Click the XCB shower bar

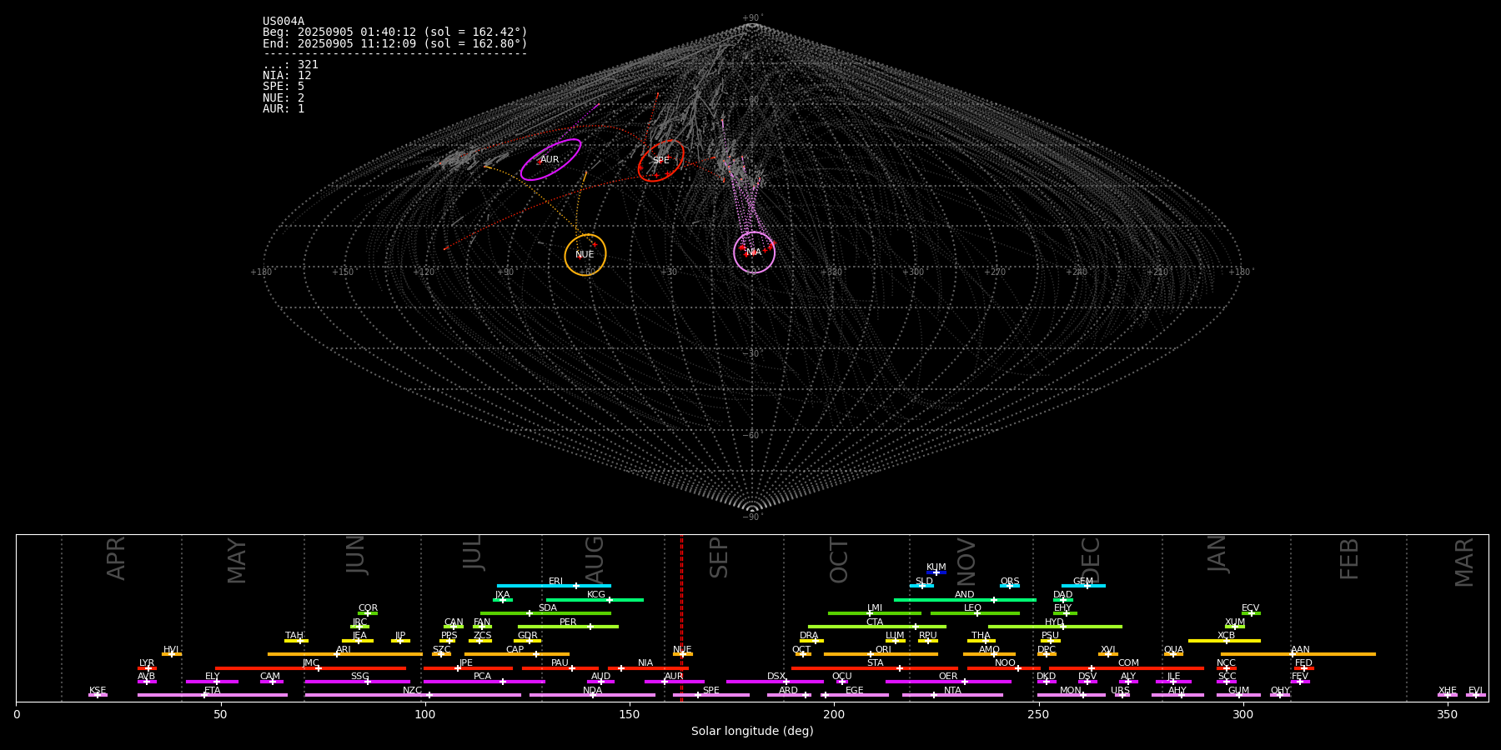(x=1224, y=641)
